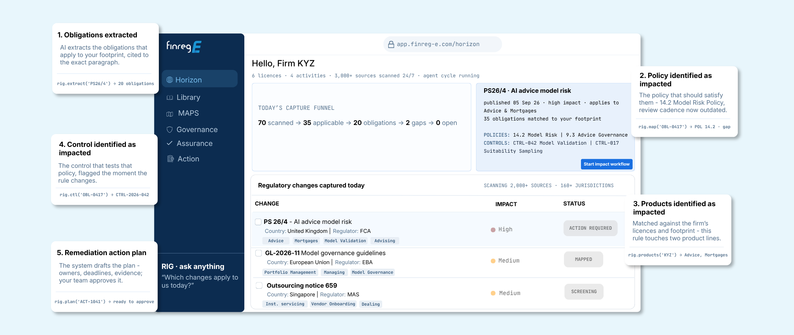
Task: Click the High impact red dot
Action: (x=493, y=230)
